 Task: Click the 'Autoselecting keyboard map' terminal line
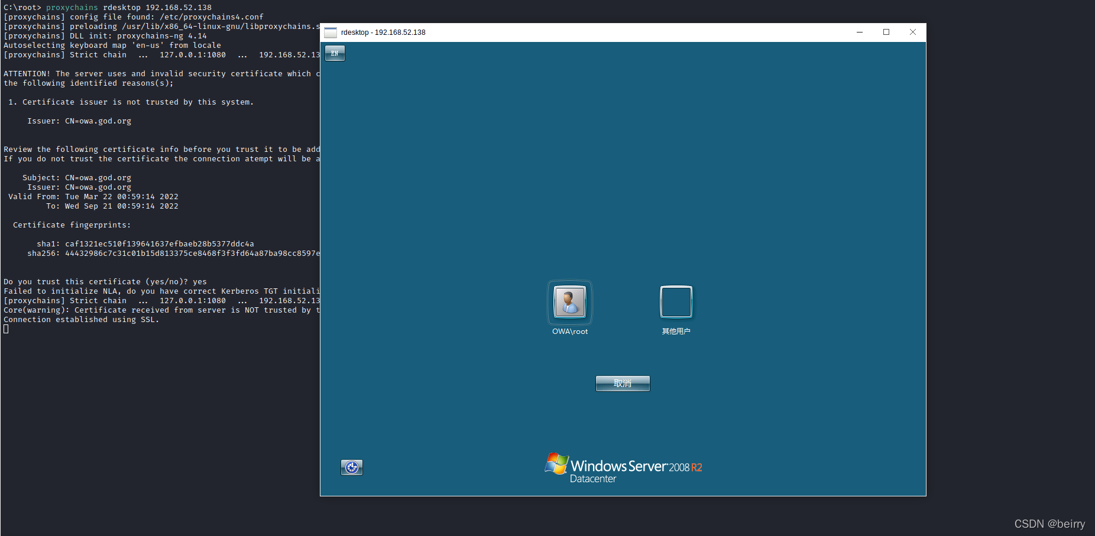tap(112, 46)
